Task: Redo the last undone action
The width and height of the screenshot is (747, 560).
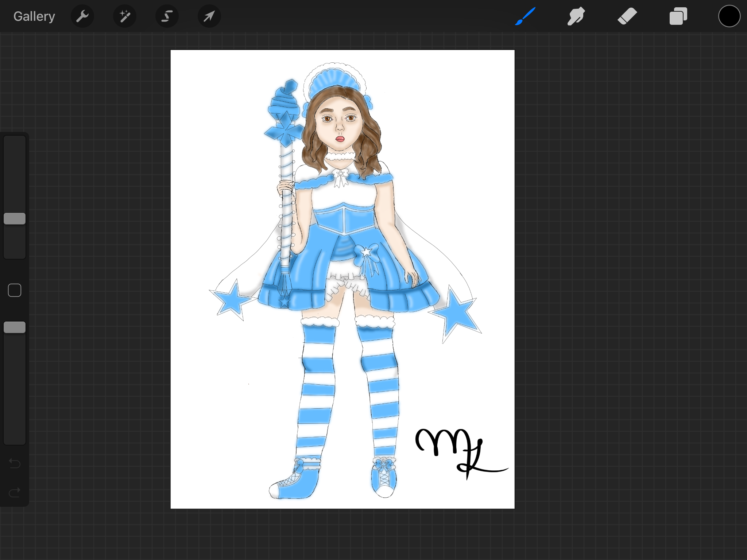Action: (x=15, y=493)
